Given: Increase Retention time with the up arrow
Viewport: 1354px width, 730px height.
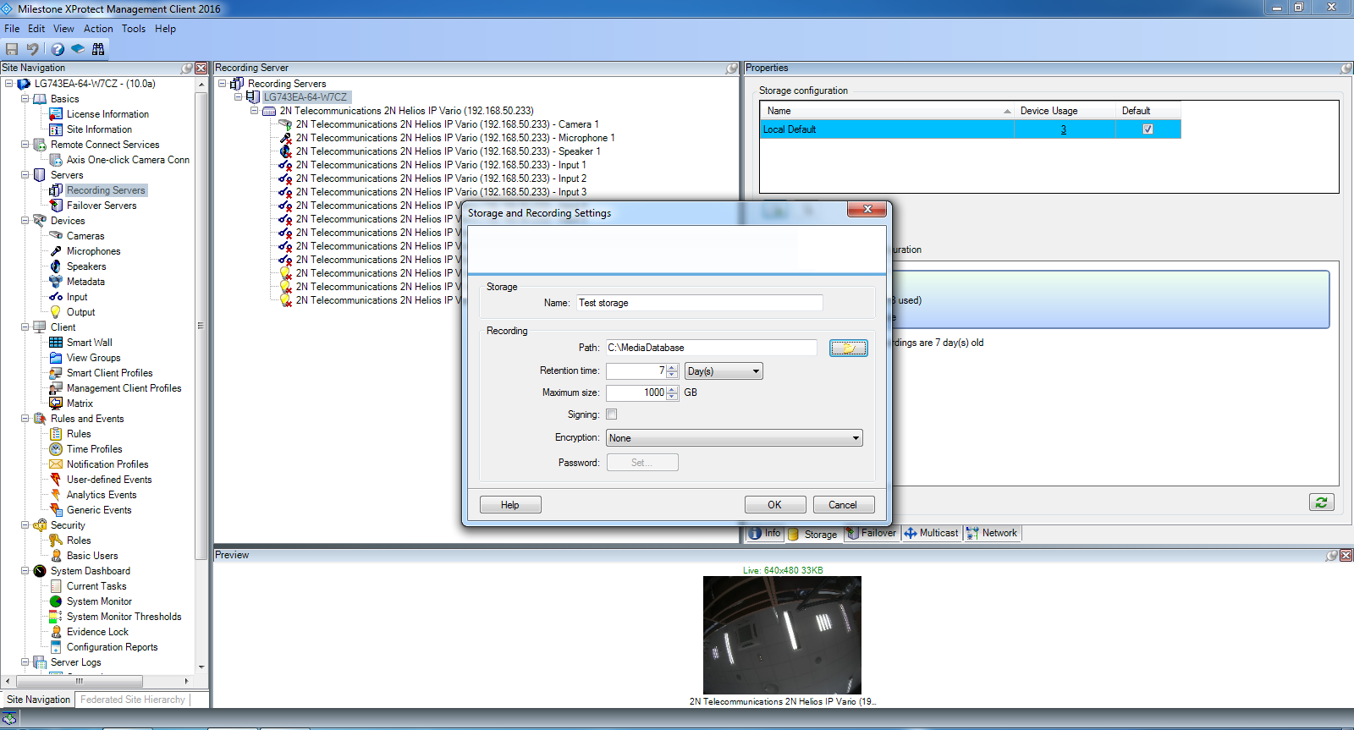Looking at the screenshot, I should click(x=672, y=367).
